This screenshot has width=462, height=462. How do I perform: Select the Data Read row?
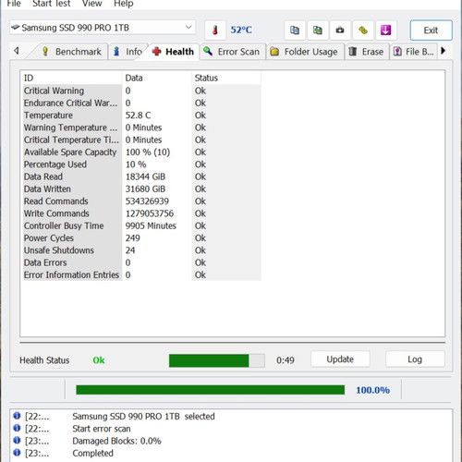coord(141,176)
